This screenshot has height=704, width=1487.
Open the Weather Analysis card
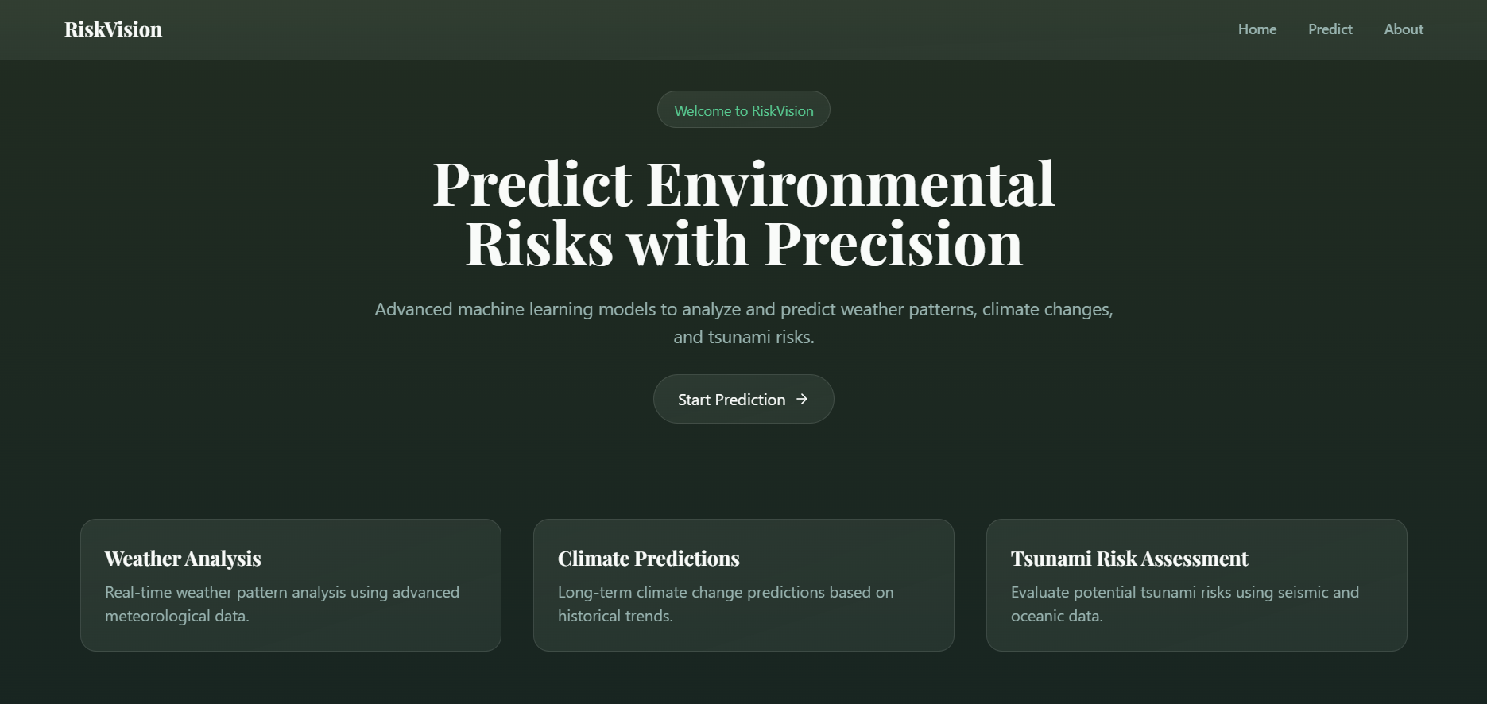pos(291,585)
